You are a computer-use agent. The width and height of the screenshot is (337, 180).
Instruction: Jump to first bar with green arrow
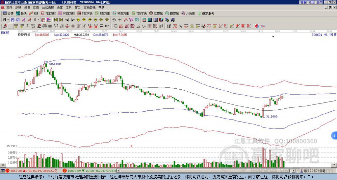tap(55, 20)
